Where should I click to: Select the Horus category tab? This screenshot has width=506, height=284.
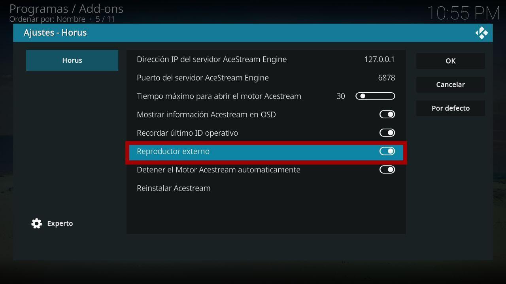tap(72, 60)
